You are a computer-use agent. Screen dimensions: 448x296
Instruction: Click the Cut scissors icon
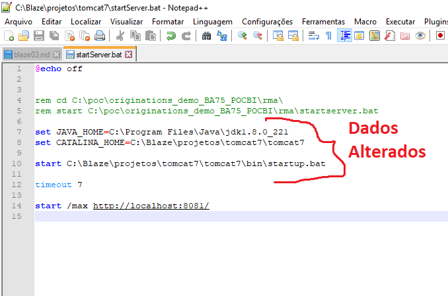(120, 36)
